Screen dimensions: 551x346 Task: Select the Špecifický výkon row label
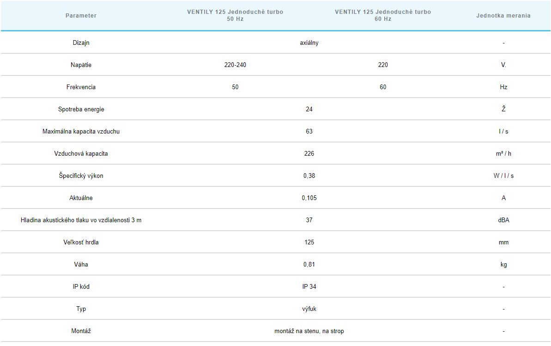pos(81,176)
